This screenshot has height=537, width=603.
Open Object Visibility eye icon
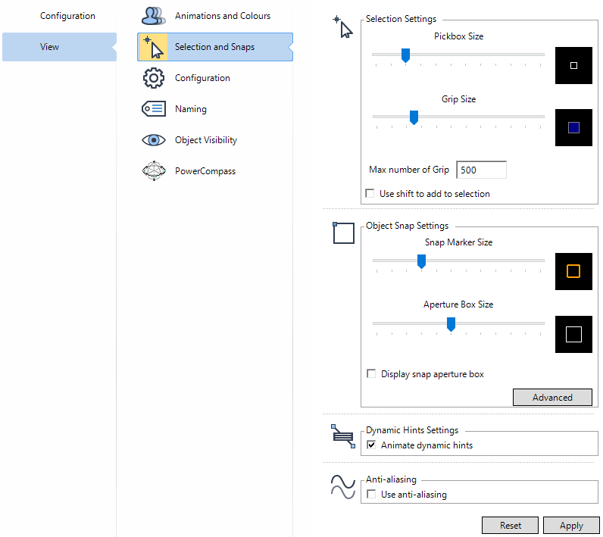(x=154, y=140)
